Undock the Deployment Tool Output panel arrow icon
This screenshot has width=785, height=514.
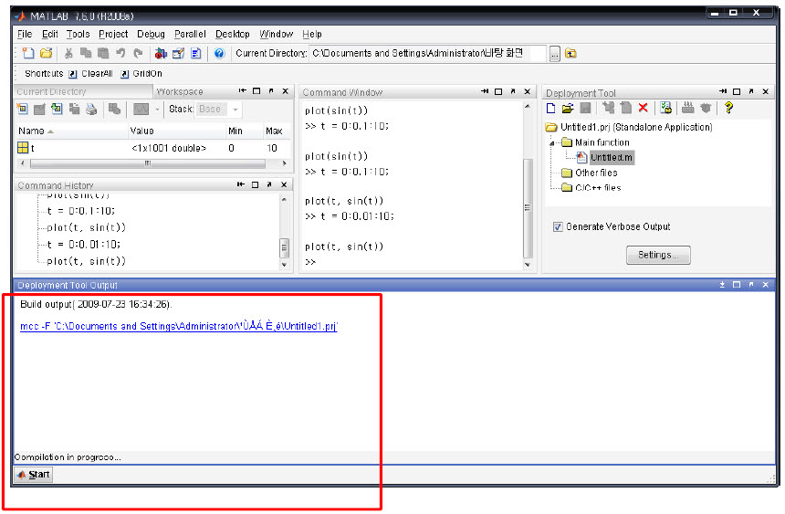click(751, 285)
